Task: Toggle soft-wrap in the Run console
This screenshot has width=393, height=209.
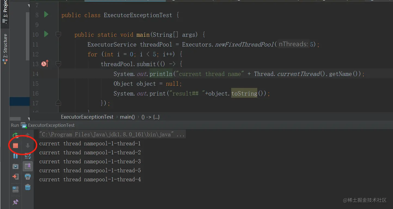Action: pos(27,156)
